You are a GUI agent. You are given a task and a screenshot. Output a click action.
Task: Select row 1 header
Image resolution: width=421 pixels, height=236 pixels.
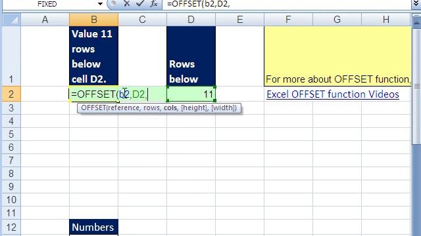pos(11,56)
